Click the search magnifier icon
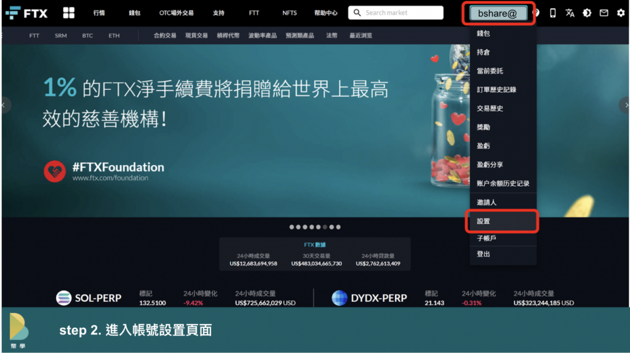Viewport: 630px width, 353px height. (x=357, y=13)
